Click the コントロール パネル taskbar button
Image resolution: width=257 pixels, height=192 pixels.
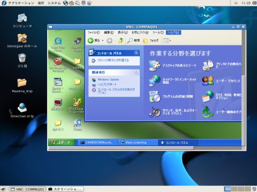(178, 142)
